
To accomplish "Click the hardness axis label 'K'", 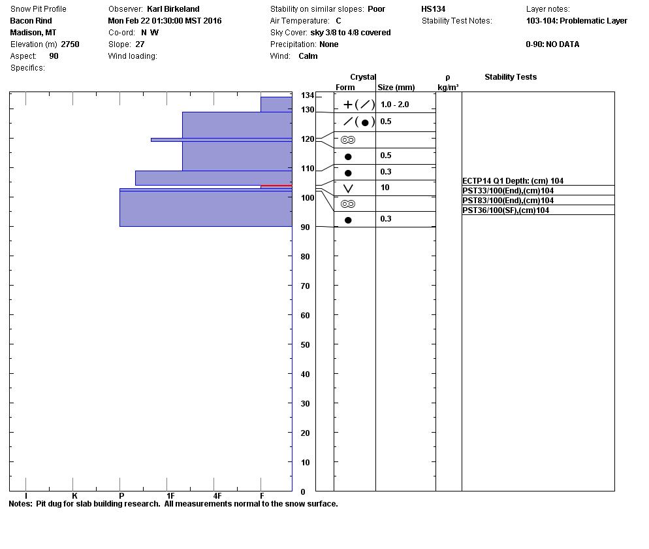I will point(74,496).
